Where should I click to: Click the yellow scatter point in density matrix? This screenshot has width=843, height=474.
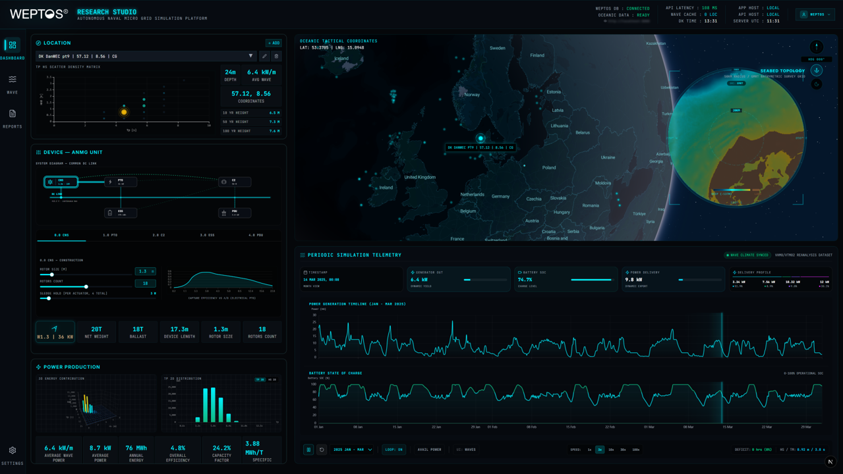(x=124, y=113)
